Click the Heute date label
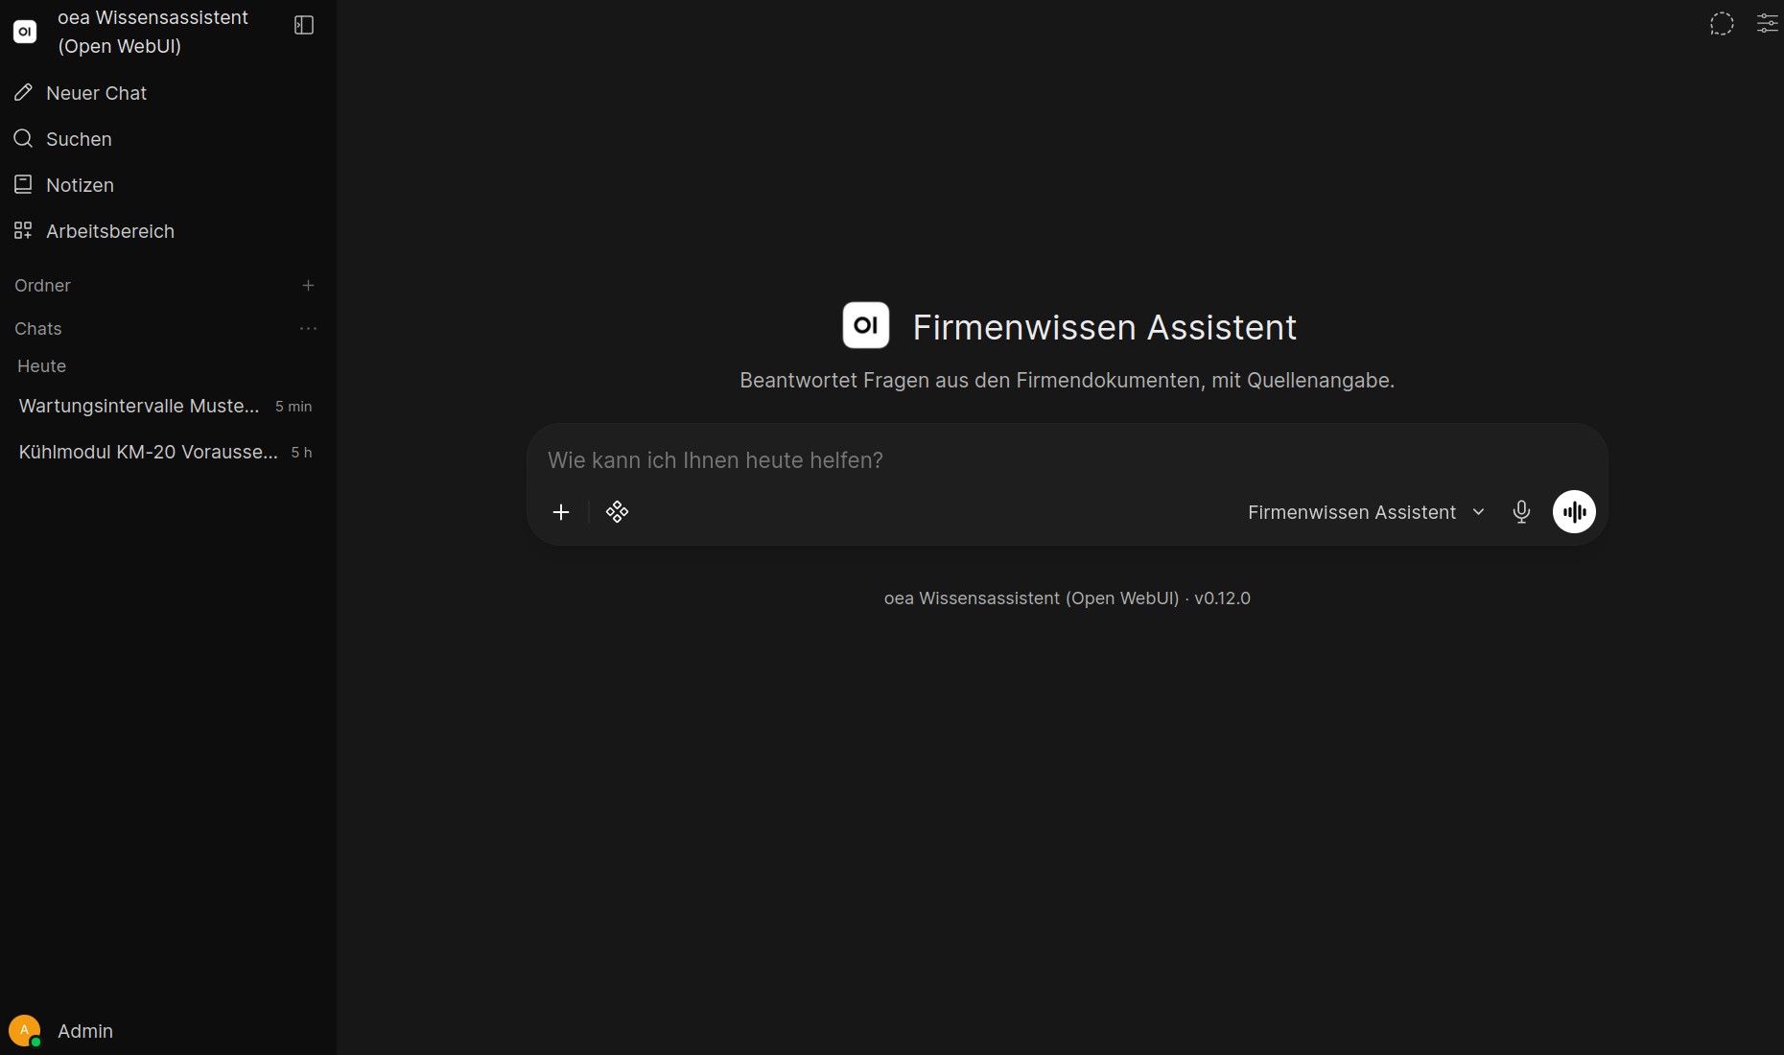 pyautogui.click(x=41, y=366)
